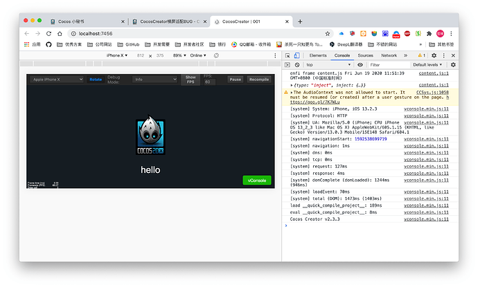Clear the console with ban icon

tap(297, 65)
